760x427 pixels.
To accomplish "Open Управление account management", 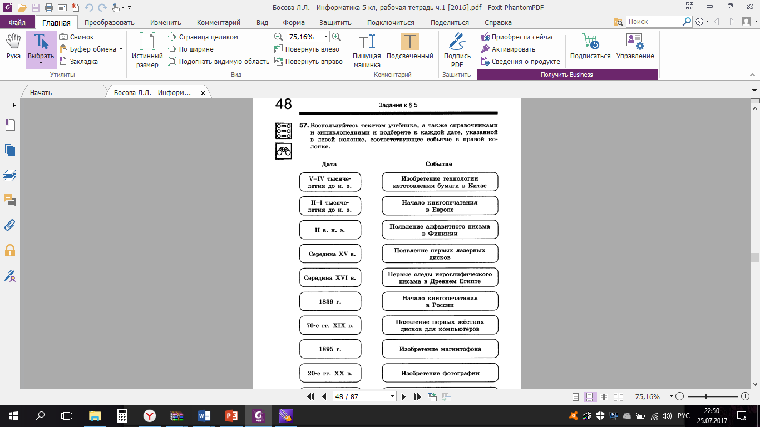I will point(635,46).
